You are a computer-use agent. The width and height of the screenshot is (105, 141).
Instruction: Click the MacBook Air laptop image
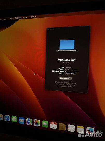coord(67,45)
